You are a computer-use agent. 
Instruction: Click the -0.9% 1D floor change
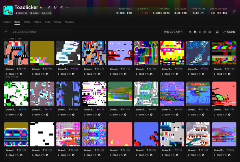coord(144,13)
